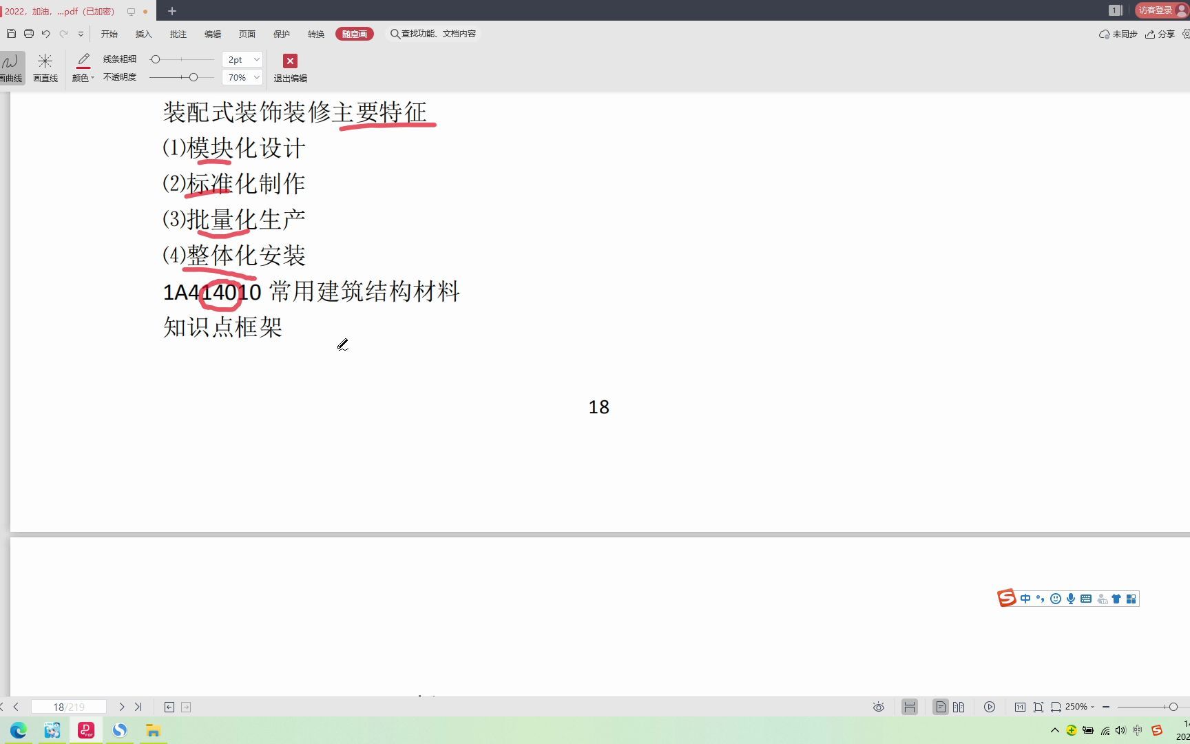The width and height of the screenshot is (1190, 744).
Task: Click the actual size 1:1 icon
Action: (1020, 707)
